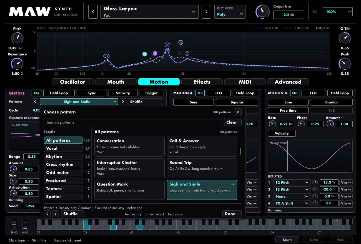Toggle Motion B On switch

click(x=295, y=93)
